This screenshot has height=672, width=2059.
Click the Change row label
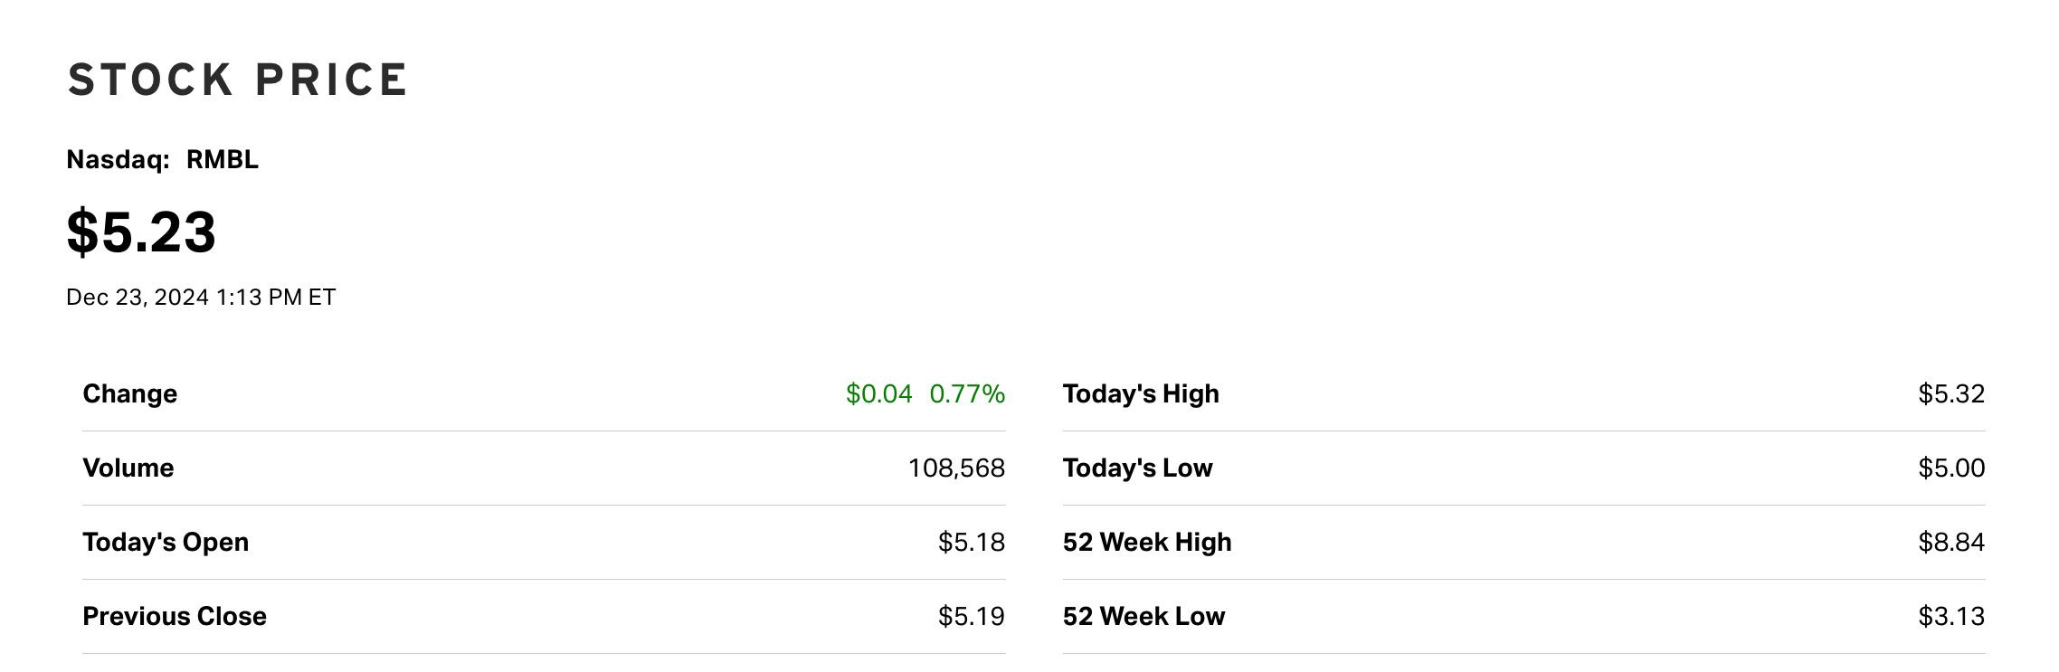pos(129,394)
